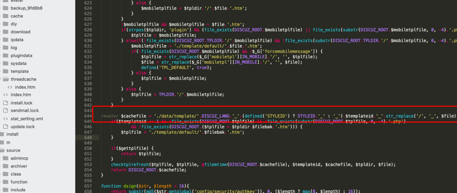Image resolution: width=457 pixels, height=193 pixels.
Task: Click the file icon next to sendmail.lock
Action: tap(5, 110)
